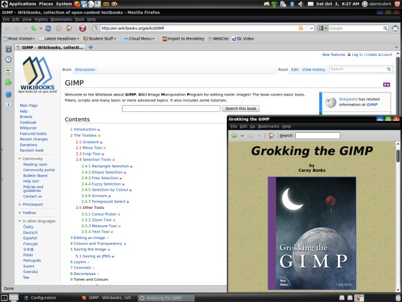Open the red Zotero Z toolbar icon

[x=82, y=28]
